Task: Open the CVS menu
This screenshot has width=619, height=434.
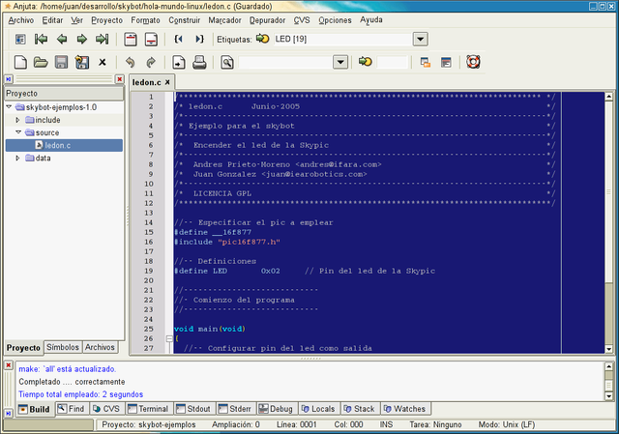Action: click(x=302, y=20)
